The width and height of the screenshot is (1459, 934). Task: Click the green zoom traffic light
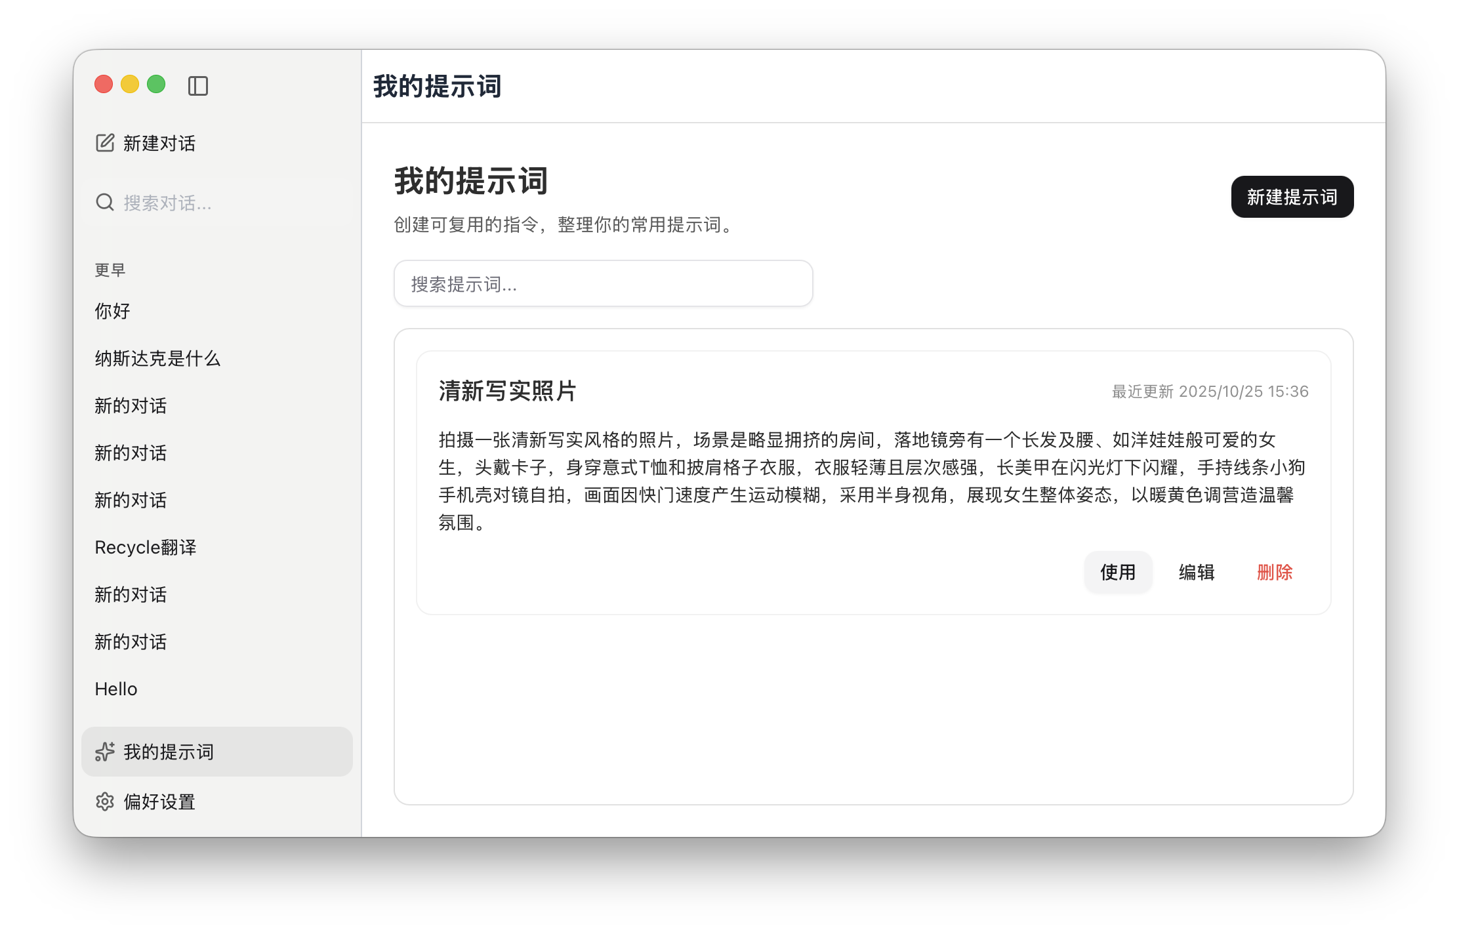point(155,85)
